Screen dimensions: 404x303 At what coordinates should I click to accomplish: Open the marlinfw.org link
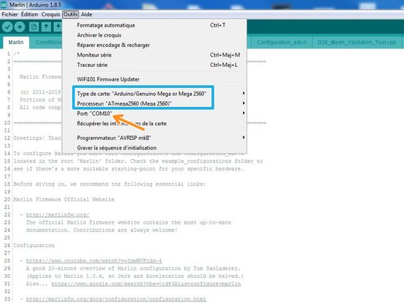(58, 215)
